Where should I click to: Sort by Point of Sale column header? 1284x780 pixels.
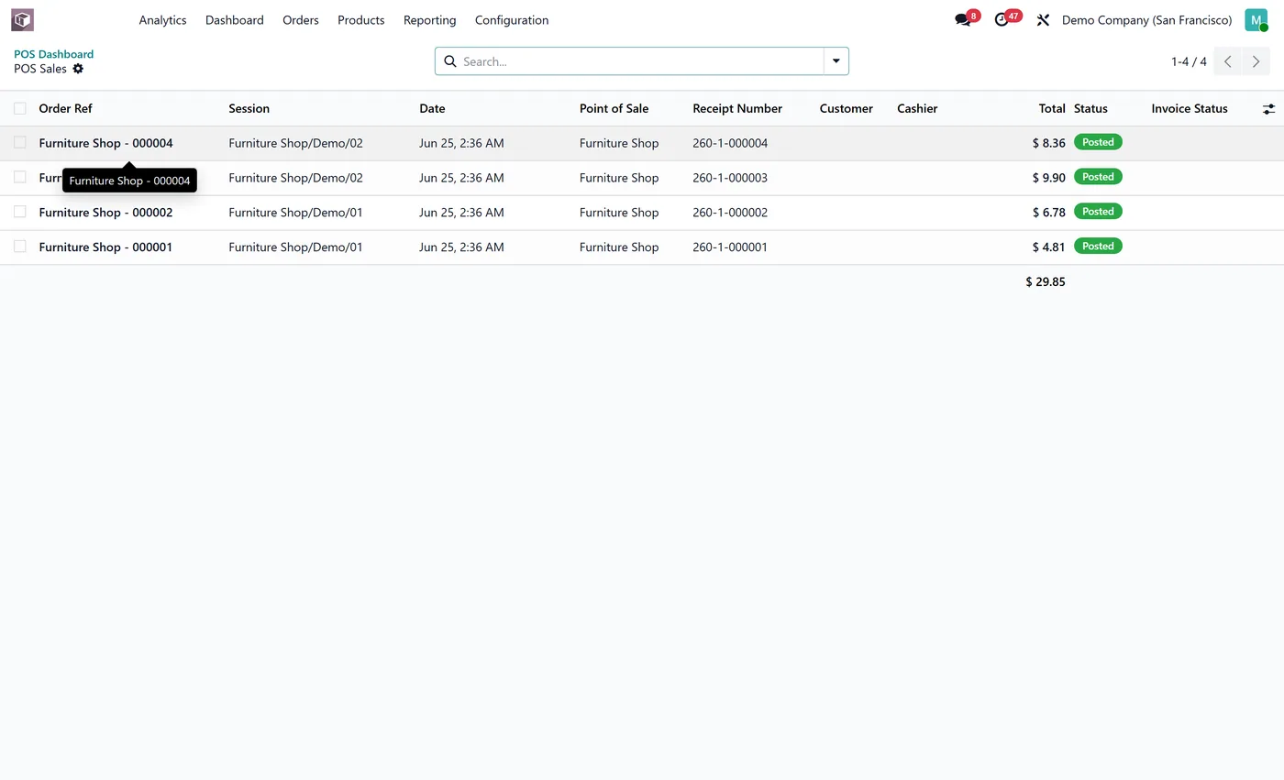pyautogui.click(x=614, y=108)
